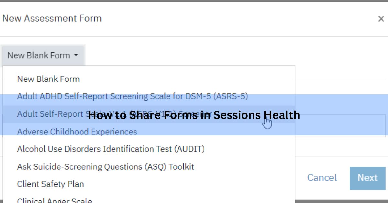Close the New Assessment Form dialog
Viewport: 388px width, 203px height.
click(x=381, y=19)
